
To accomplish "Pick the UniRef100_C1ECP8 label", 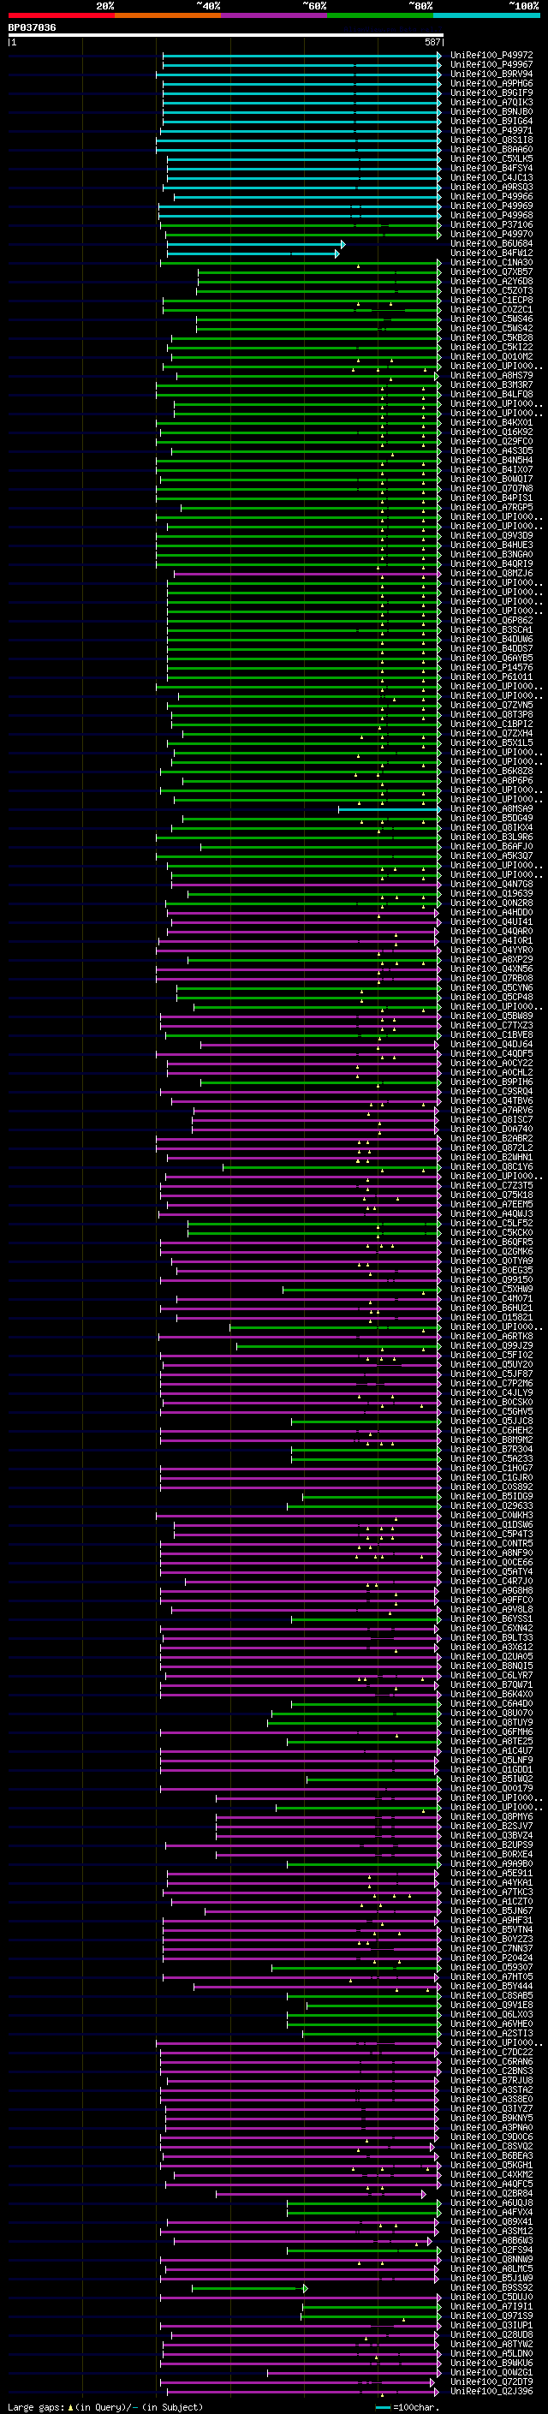I will click(491, 300).
